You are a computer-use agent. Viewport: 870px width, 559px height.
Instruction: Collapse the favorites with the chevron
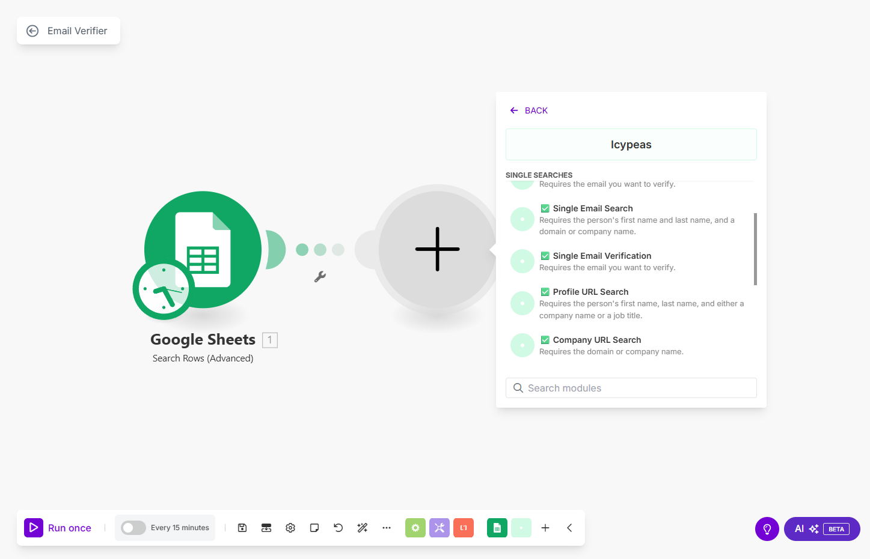coord(569,528)
